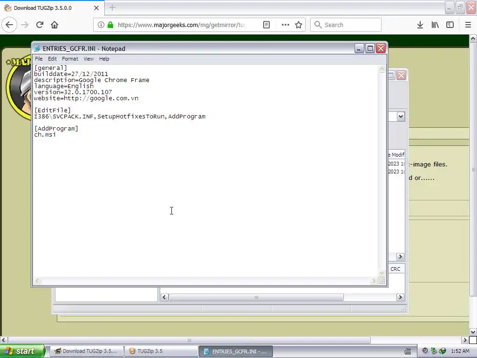The width and height of the screenshot is (477, 358).
Task: Close the TUGZip window behind Notepad
Action: pyautogui.click(x=401, y=75)
